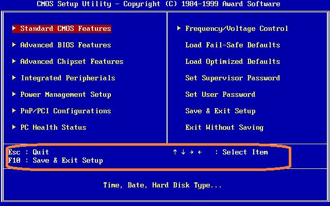Click the right arrow key symbol

(191, 152)
